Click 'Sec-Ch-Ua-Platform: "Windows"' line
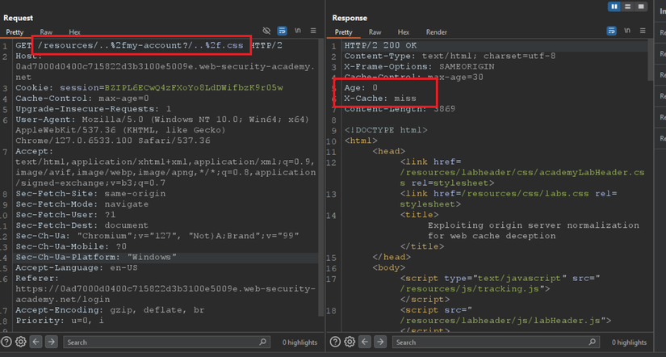This screenshot has height=357, width=666. point(96,257)
